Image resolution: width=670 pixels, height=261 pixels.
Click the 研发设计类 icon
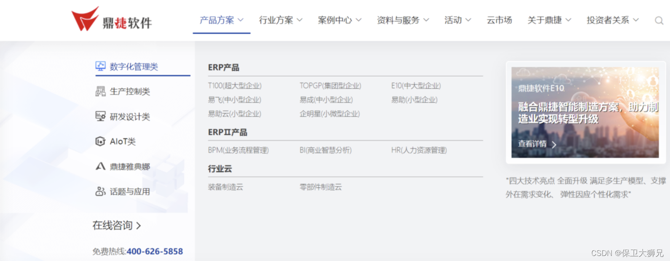[x=100, y=116]
